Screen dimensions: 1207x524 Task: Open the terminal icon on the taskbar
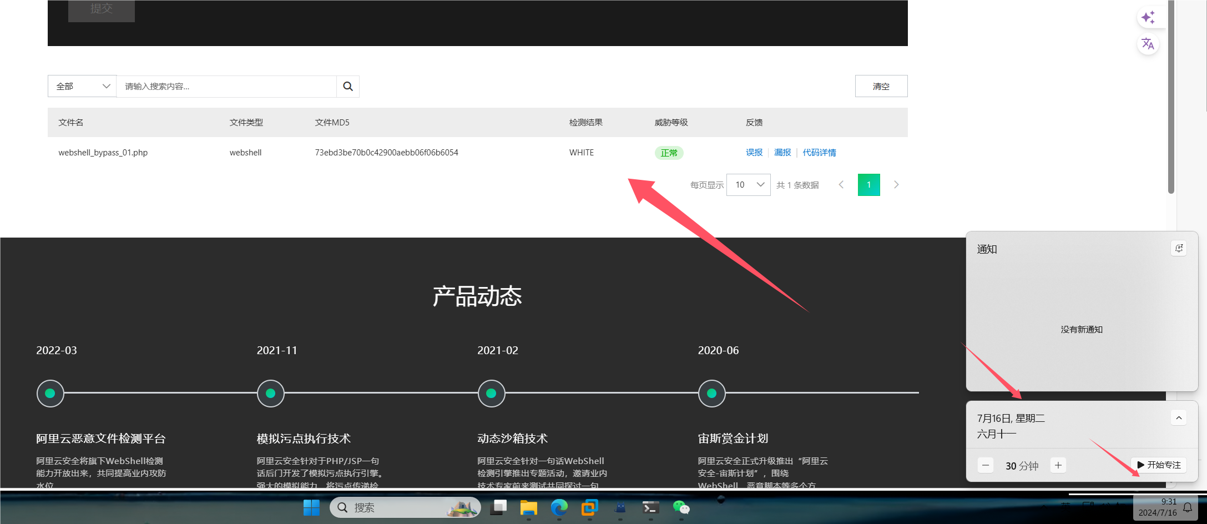(x=650, y=507)
